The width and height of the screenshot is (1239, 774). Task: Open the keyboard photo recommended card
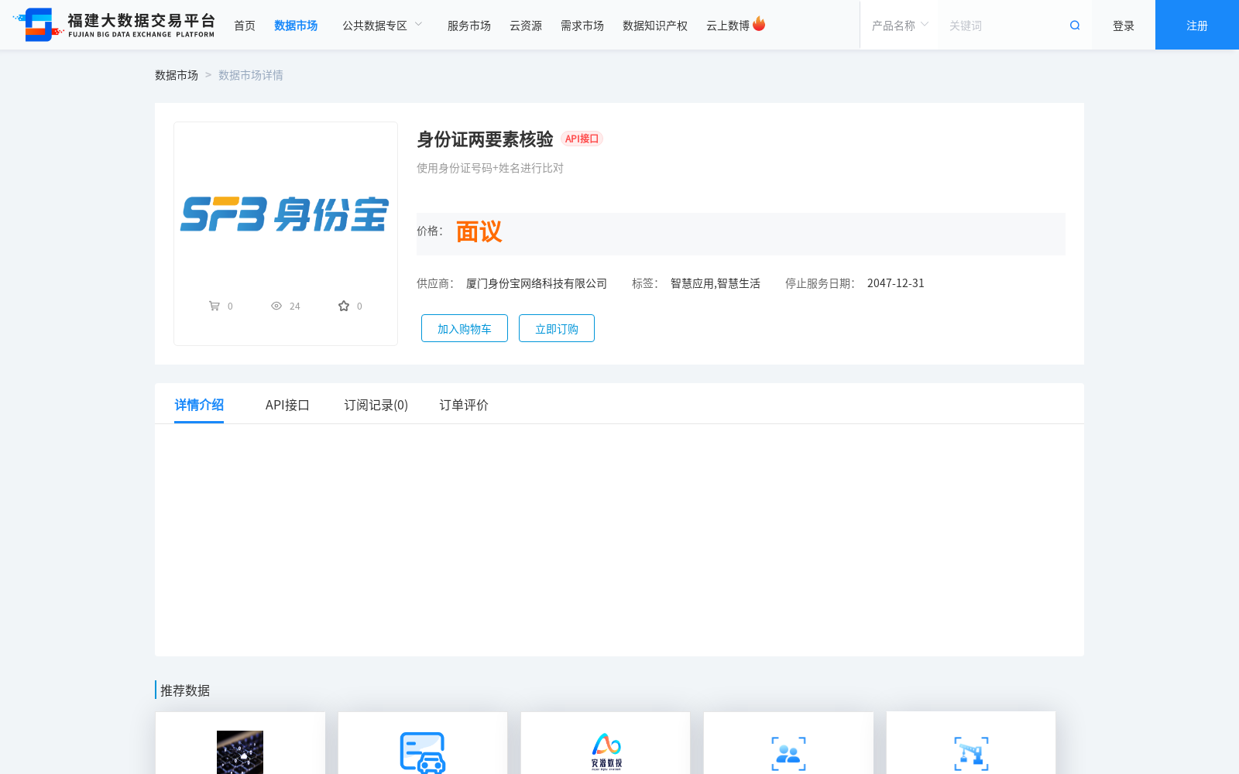240,752
